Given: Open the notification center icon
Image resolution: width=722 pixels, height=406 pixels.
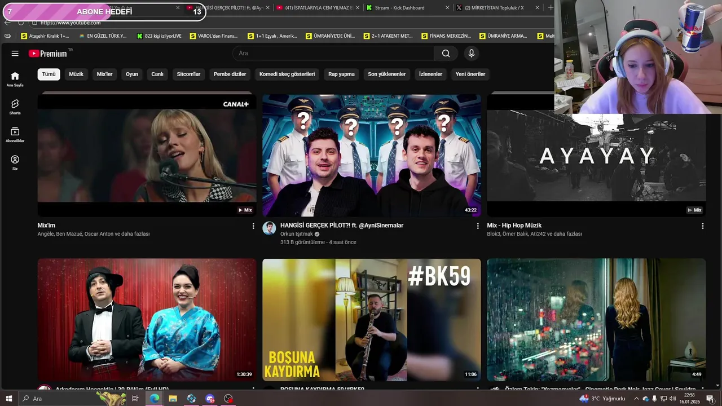Looking at the screenshot, I should [x=710, y=399].
